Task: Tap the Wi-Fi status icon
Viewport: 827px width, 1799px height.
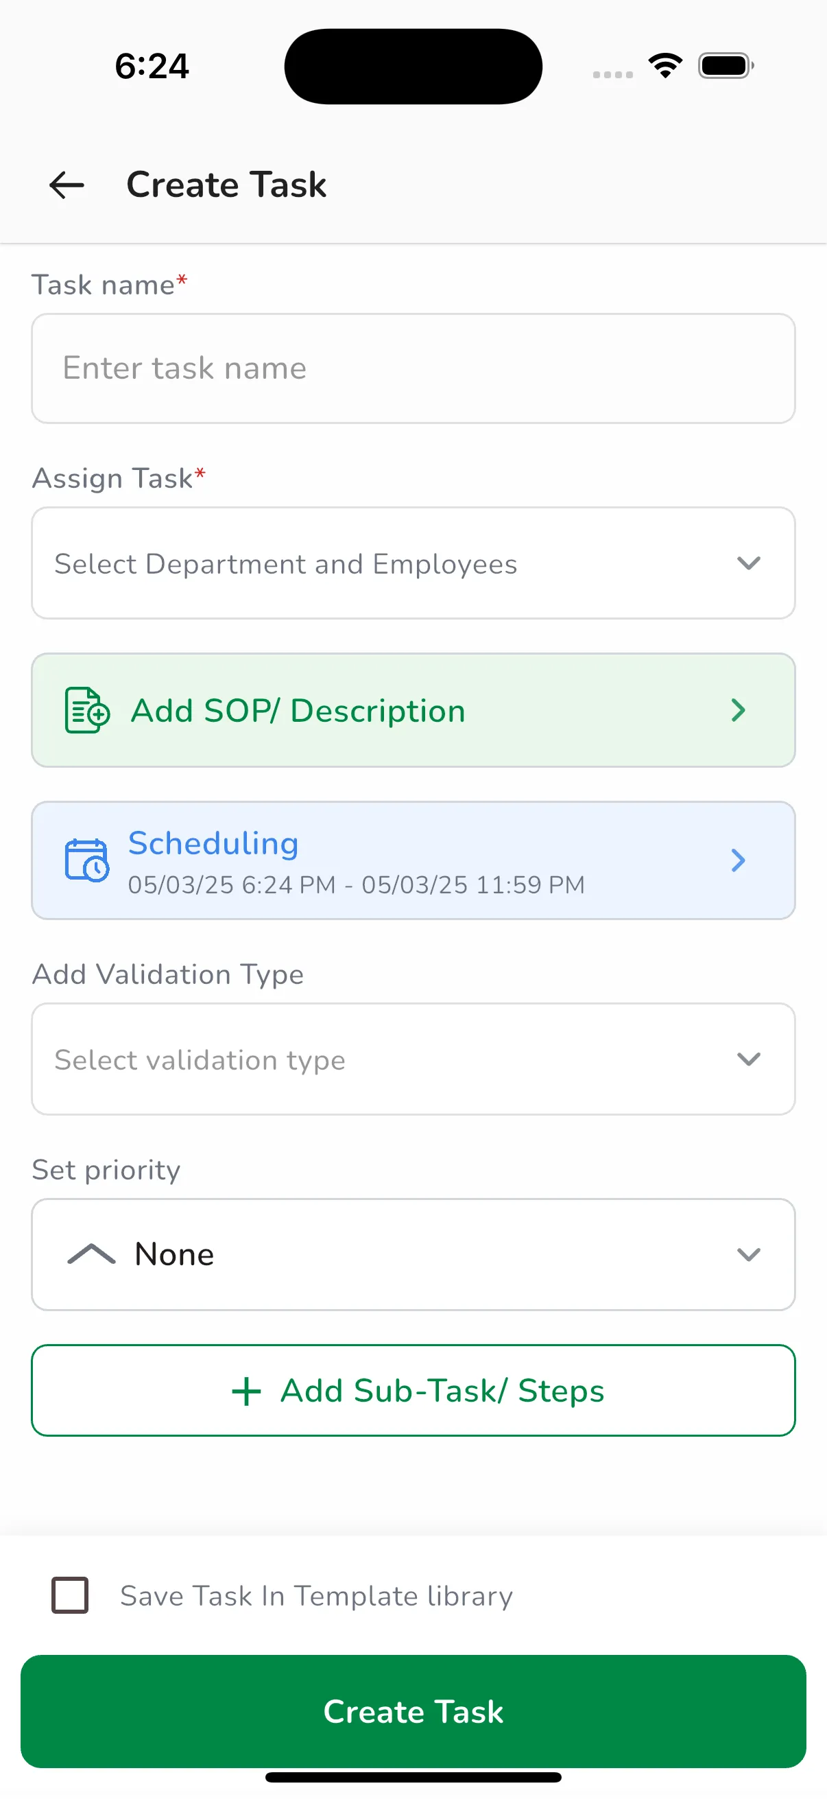Action: click(x=665, y=66)
